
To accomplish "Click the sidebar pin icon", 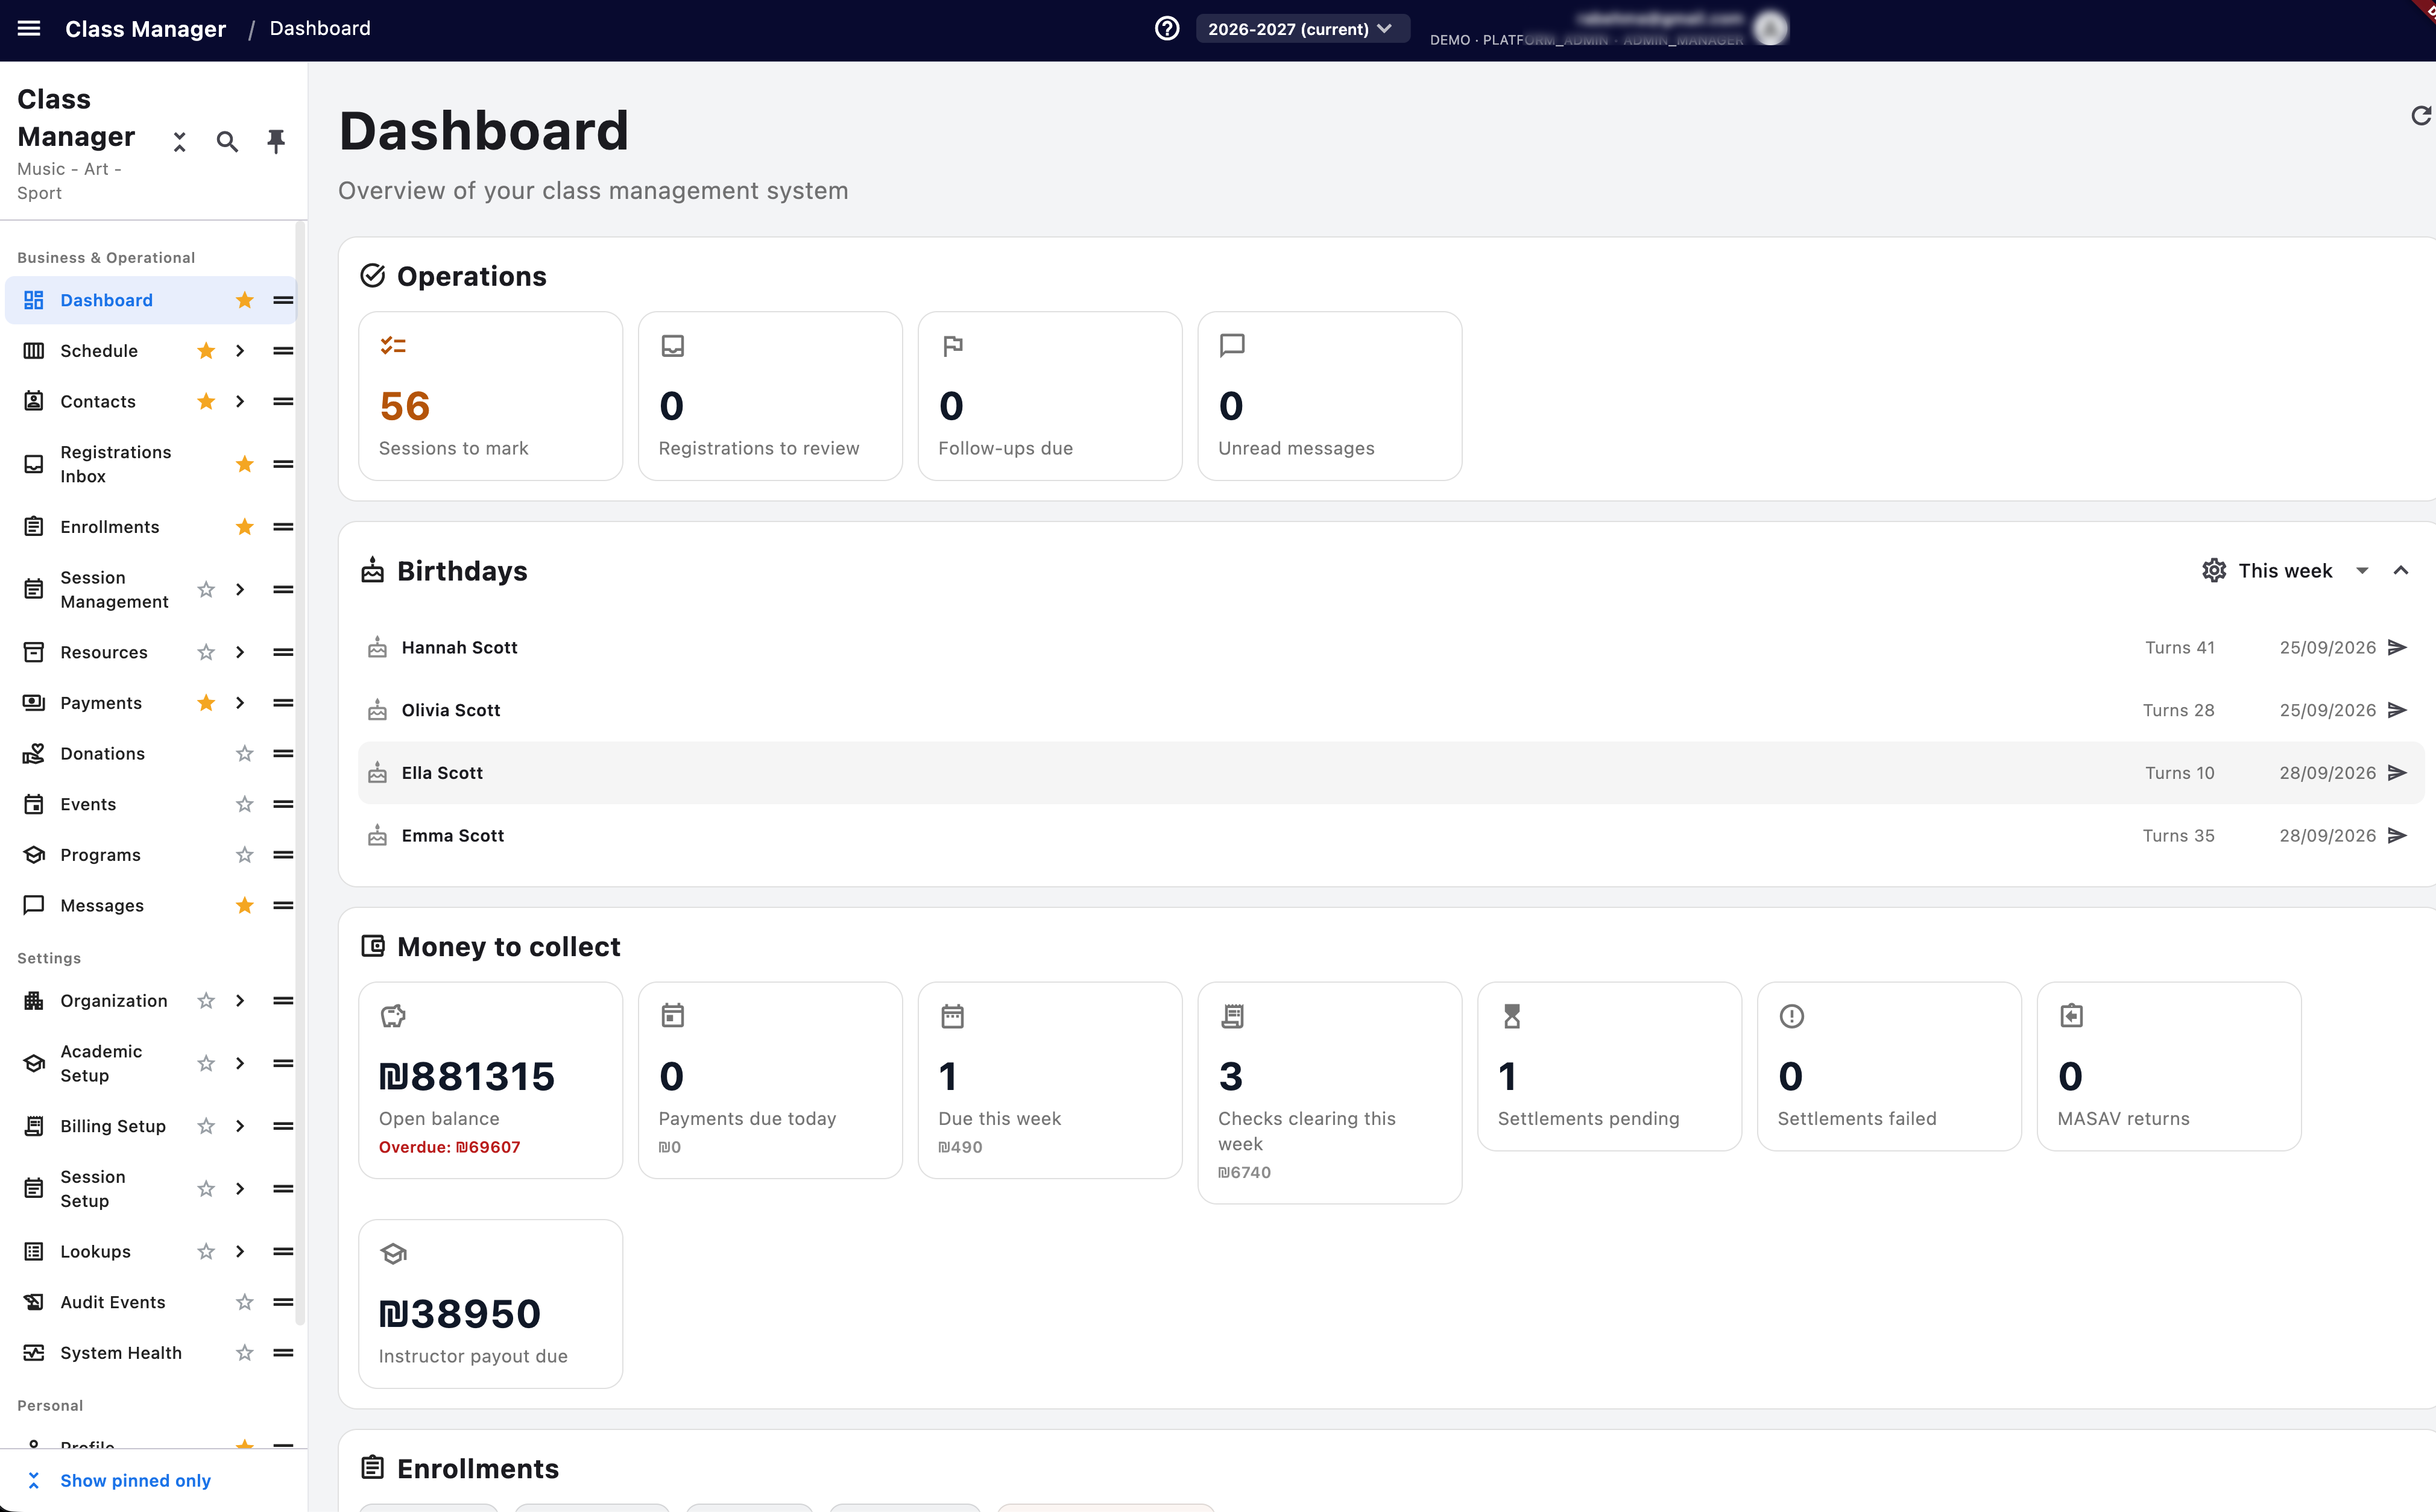I will click(276, 142).
